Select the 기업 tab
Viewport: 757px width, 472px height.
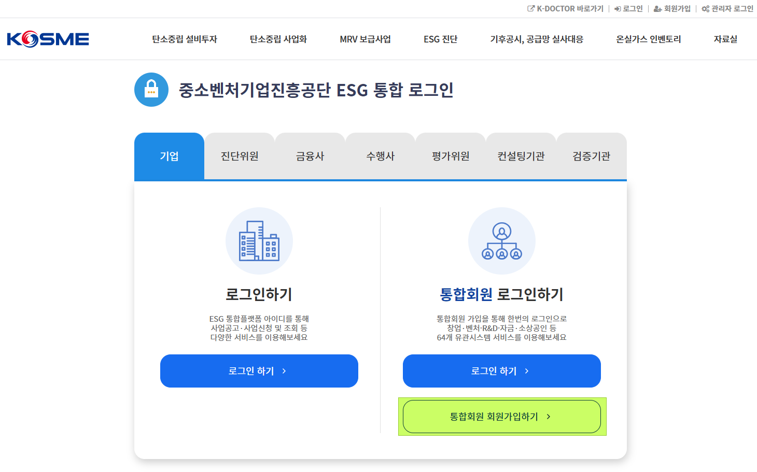[x=169, y=156]
